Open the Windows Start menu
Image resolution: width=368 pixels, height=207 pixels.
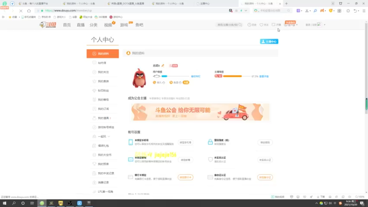5,203
